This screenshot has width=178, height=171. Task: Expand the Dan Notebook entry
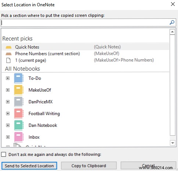[x=8, y=125]
